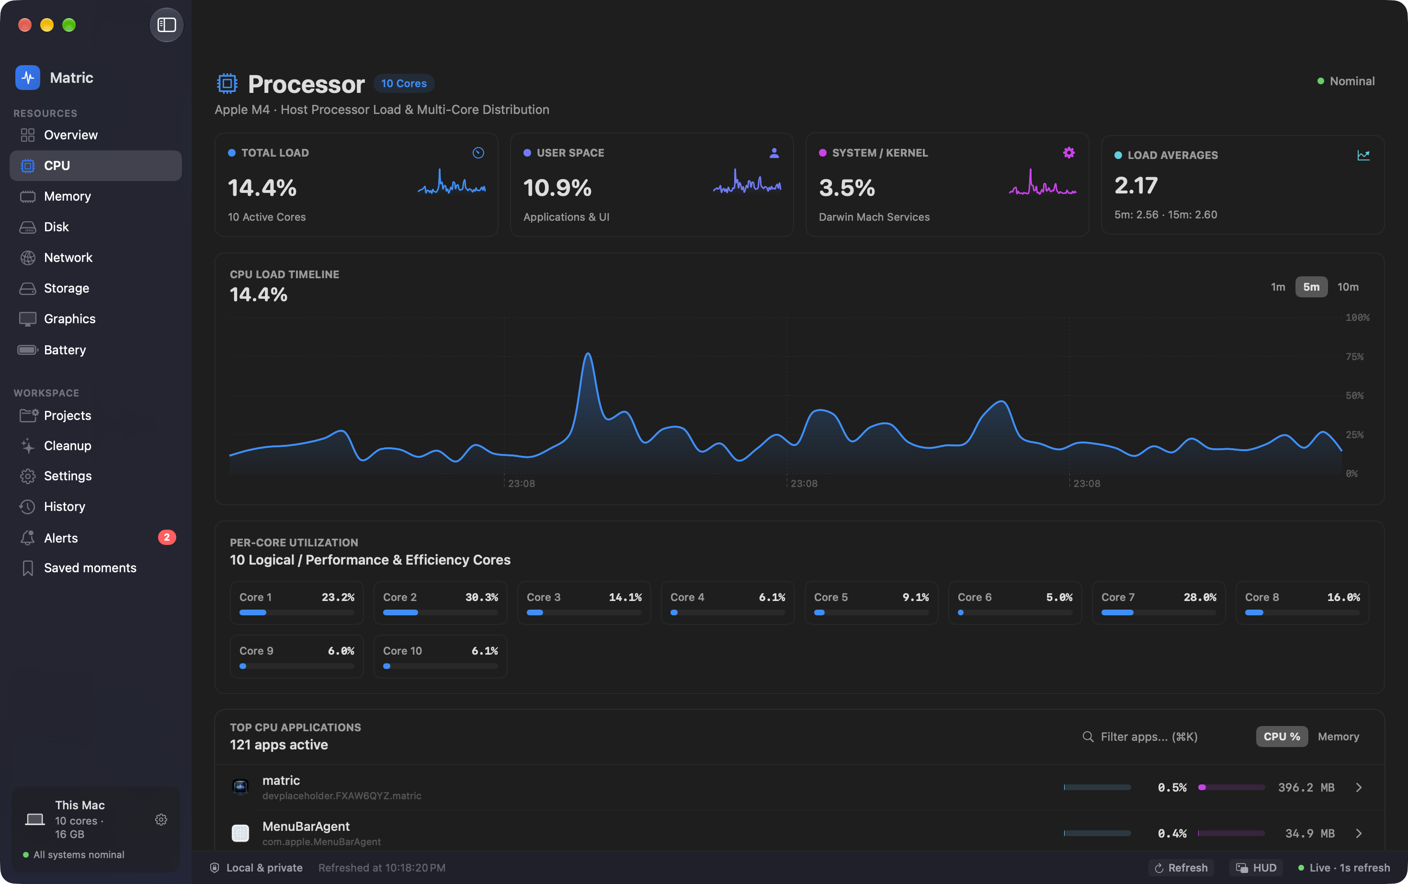This screenshot has height=884, width=1408.
Task: Open the Storage drive icon
Action: click(x=27, y=288)
